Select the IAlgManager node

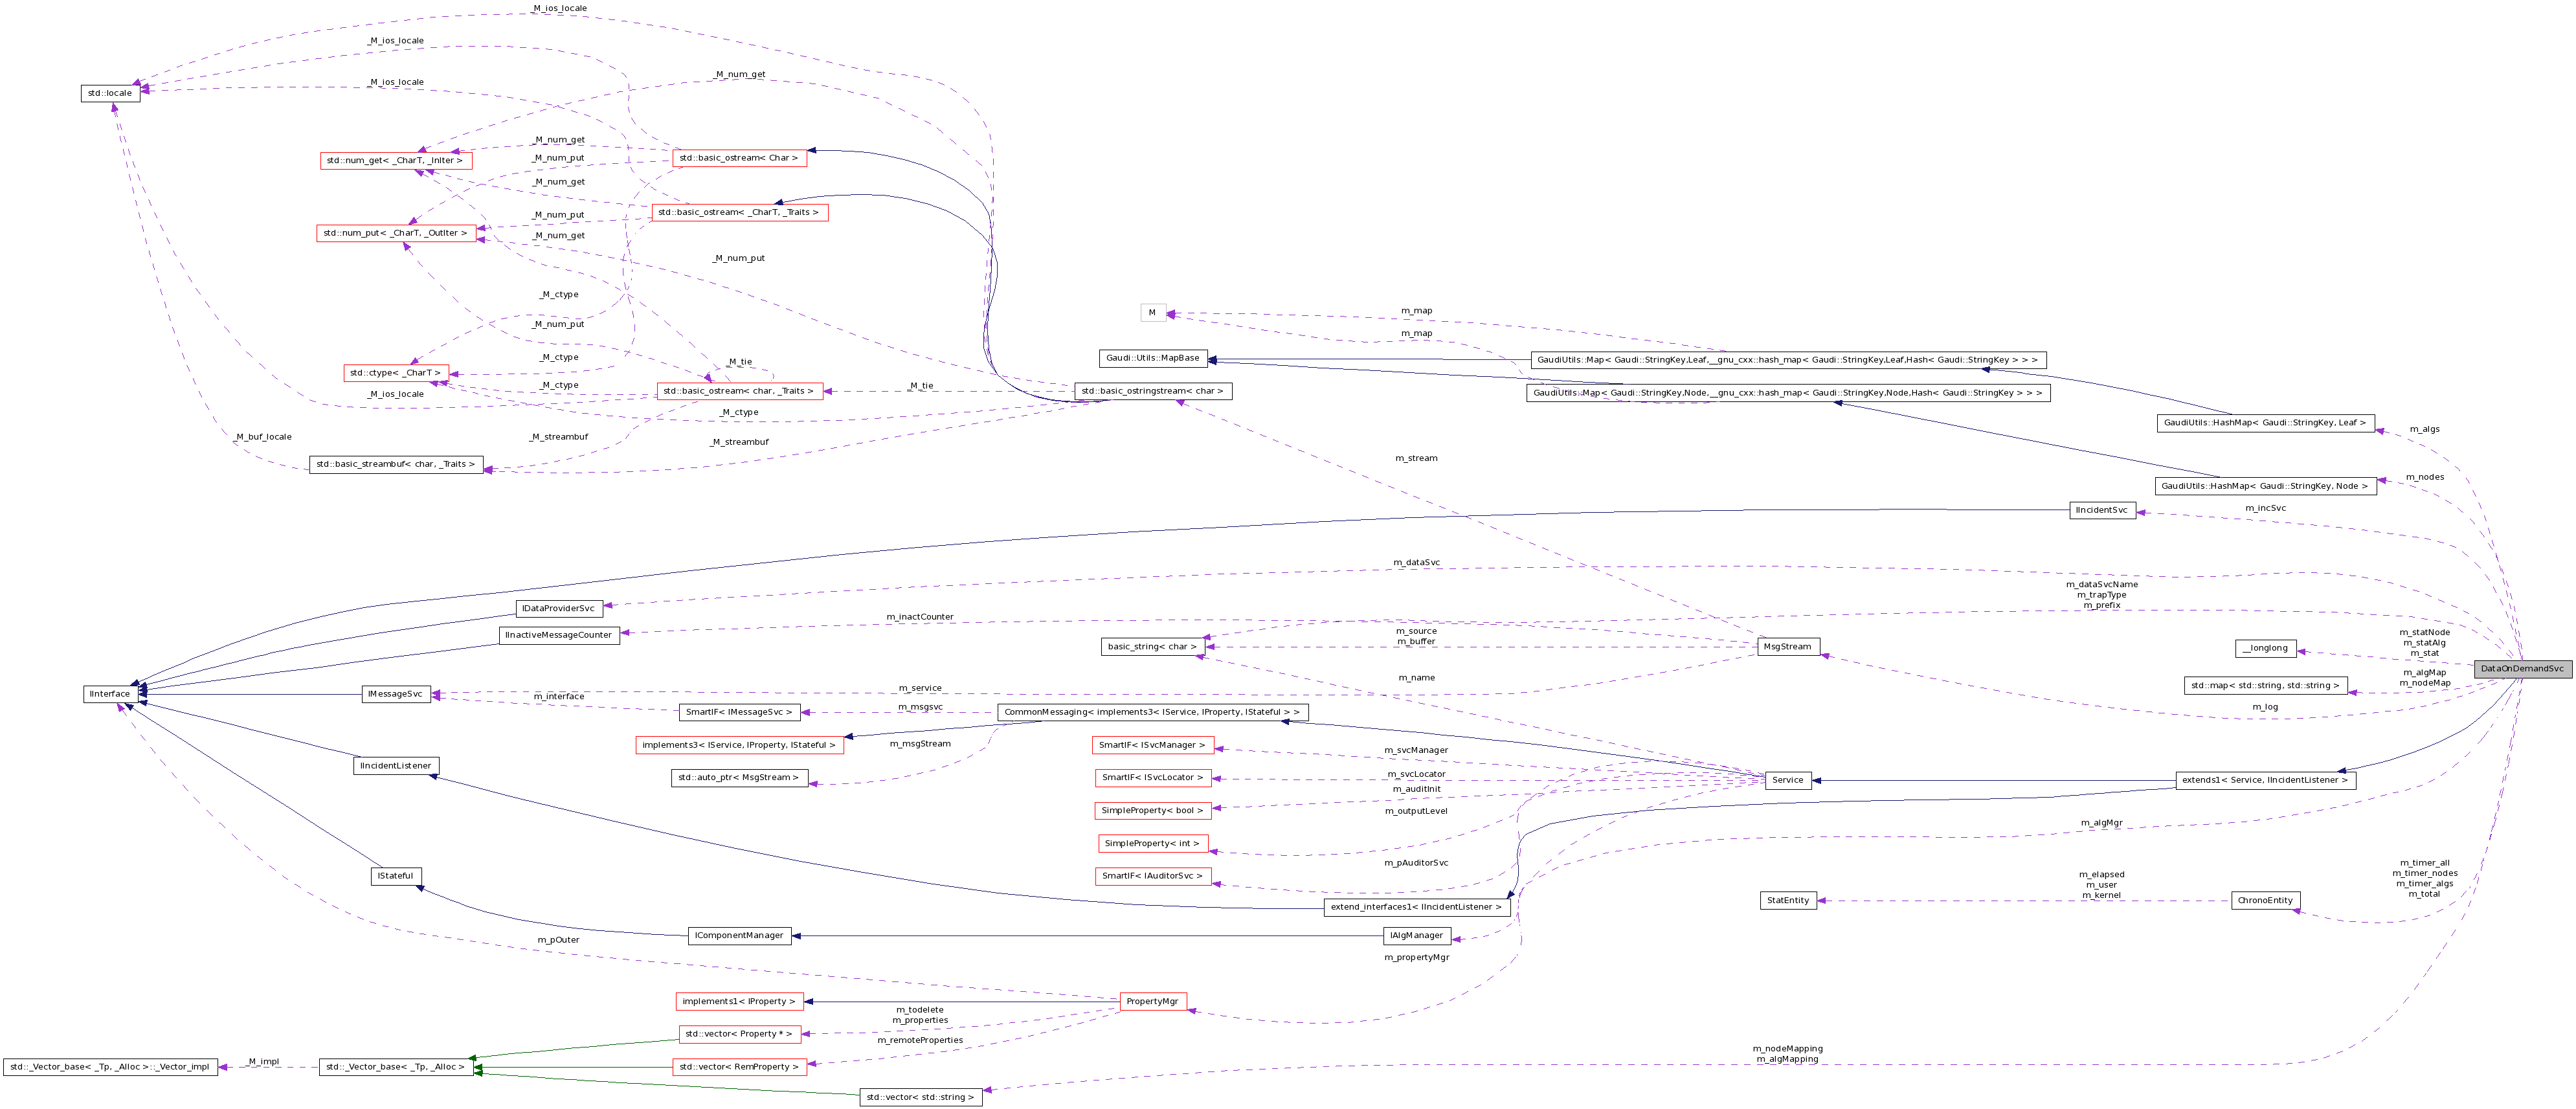click(x=1417, y=936)
